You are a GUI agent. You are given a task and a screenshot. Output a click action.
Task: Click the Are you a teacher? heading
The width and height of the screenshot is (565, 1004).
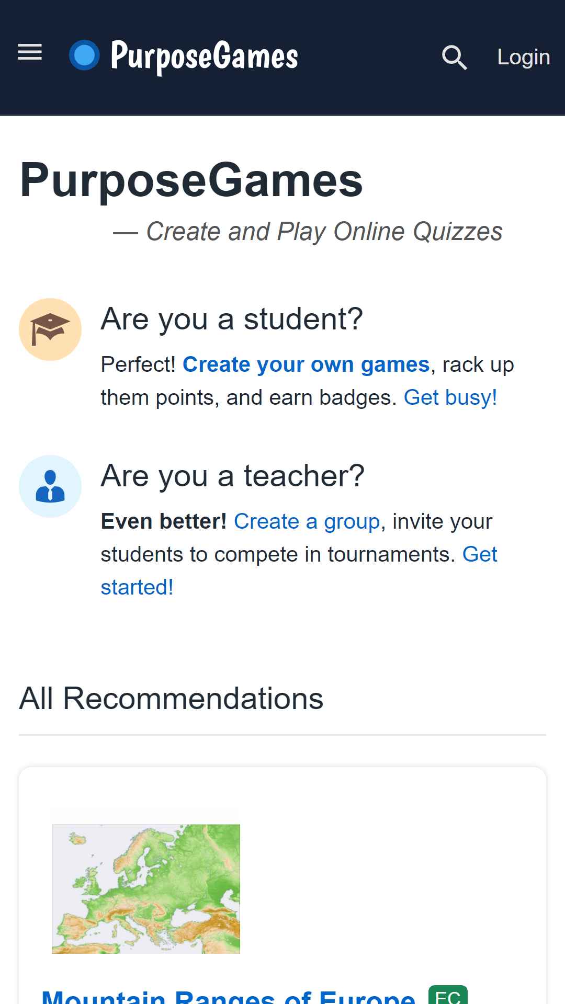pos(233,476)
